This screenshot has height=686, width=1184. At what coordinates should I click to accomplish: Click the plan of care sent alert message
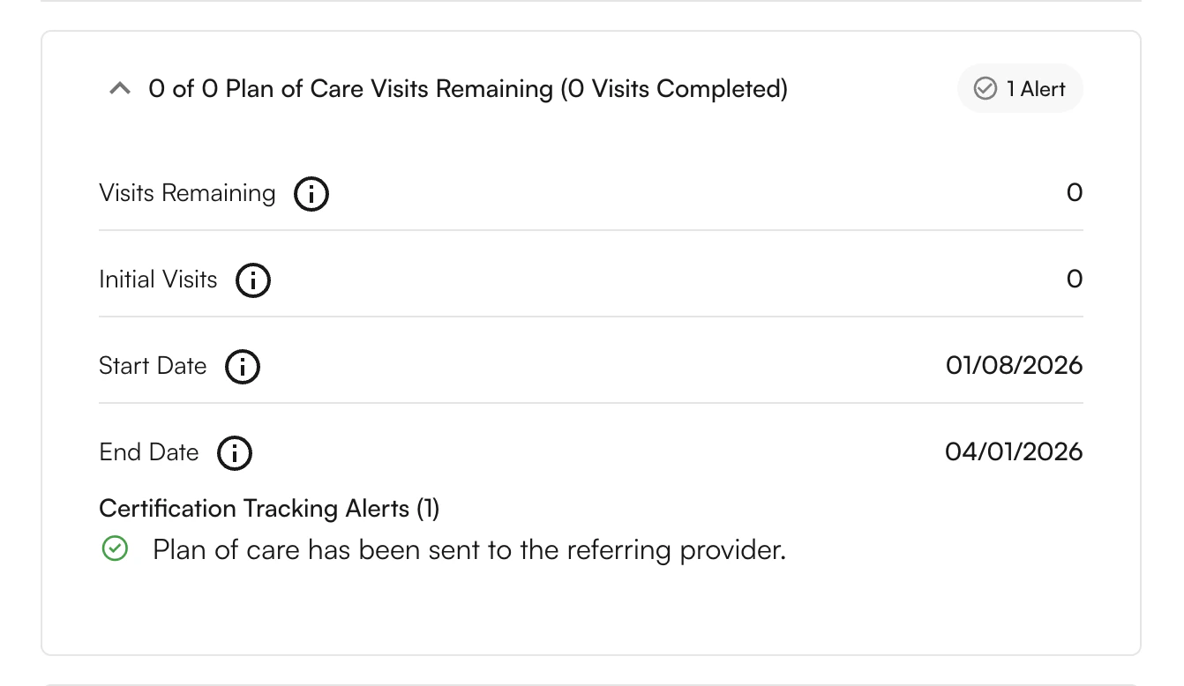pyautogui.click(x=469, y=548)
